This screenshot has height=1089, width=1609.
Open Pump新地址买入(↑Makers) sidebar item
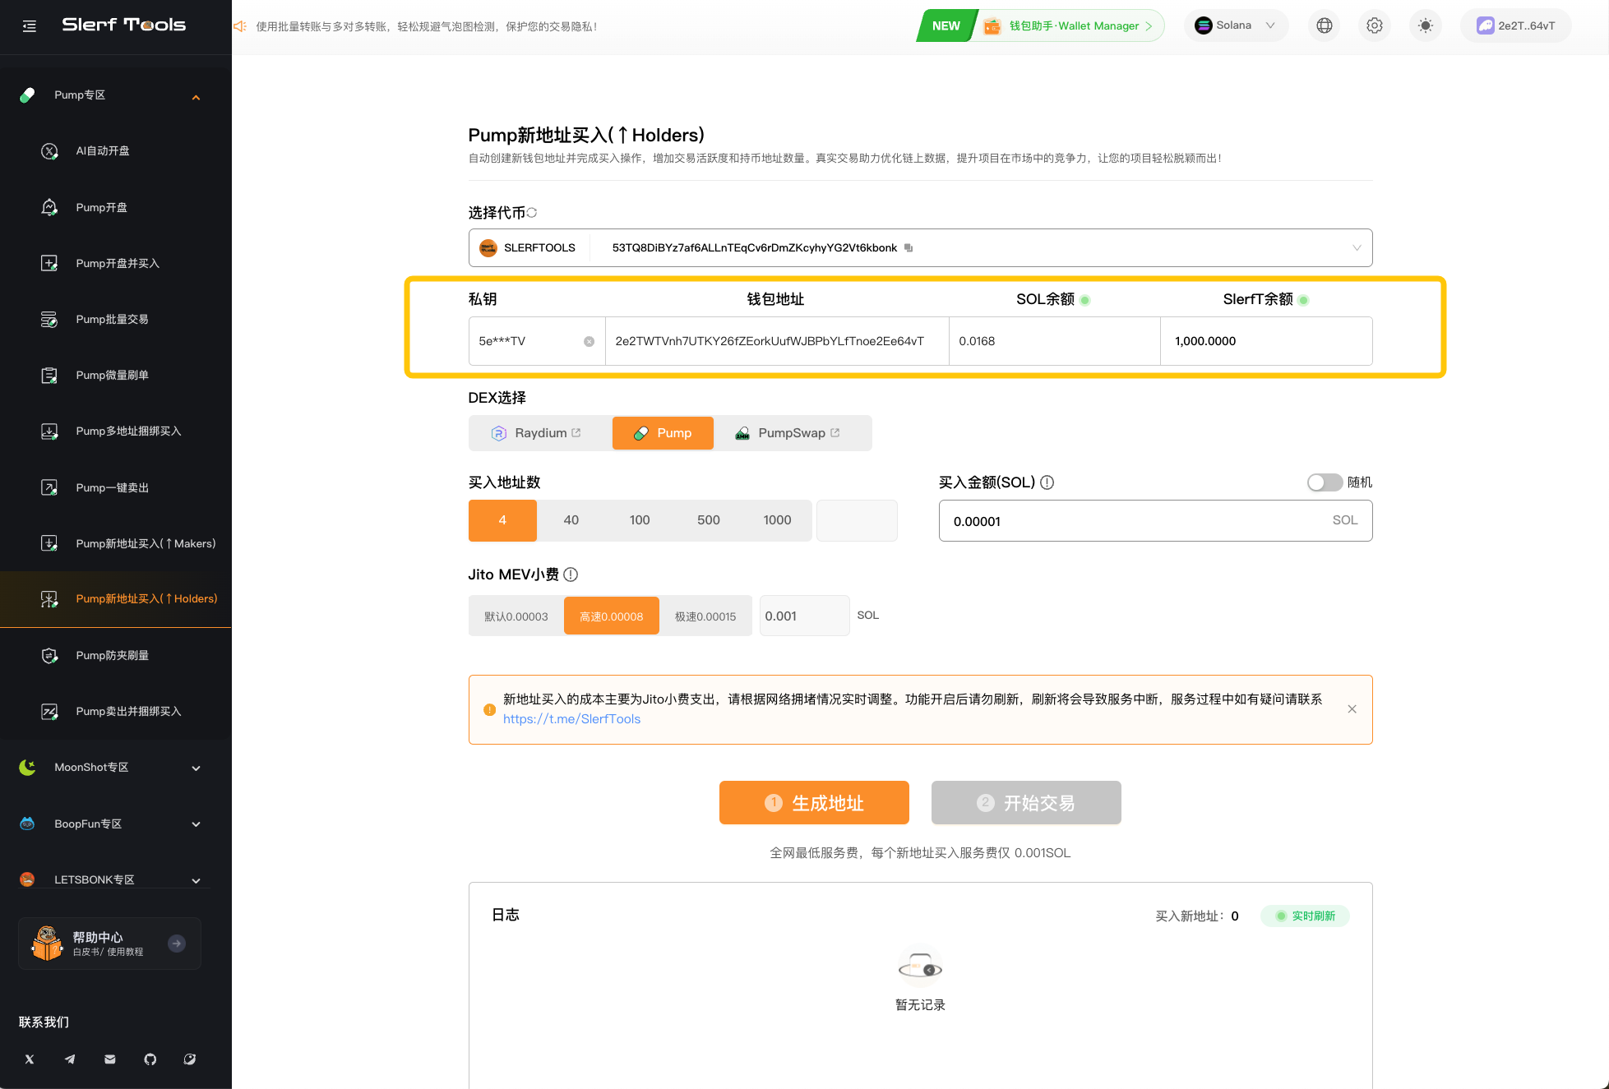(115, 543)
